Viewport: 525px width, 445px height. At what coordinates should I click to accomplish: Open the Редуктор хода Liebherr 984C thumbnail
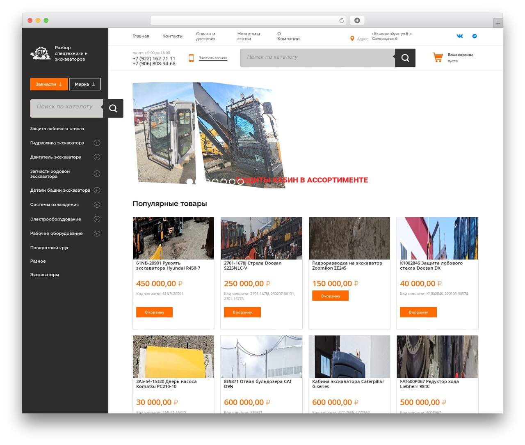tap(437, 357)
